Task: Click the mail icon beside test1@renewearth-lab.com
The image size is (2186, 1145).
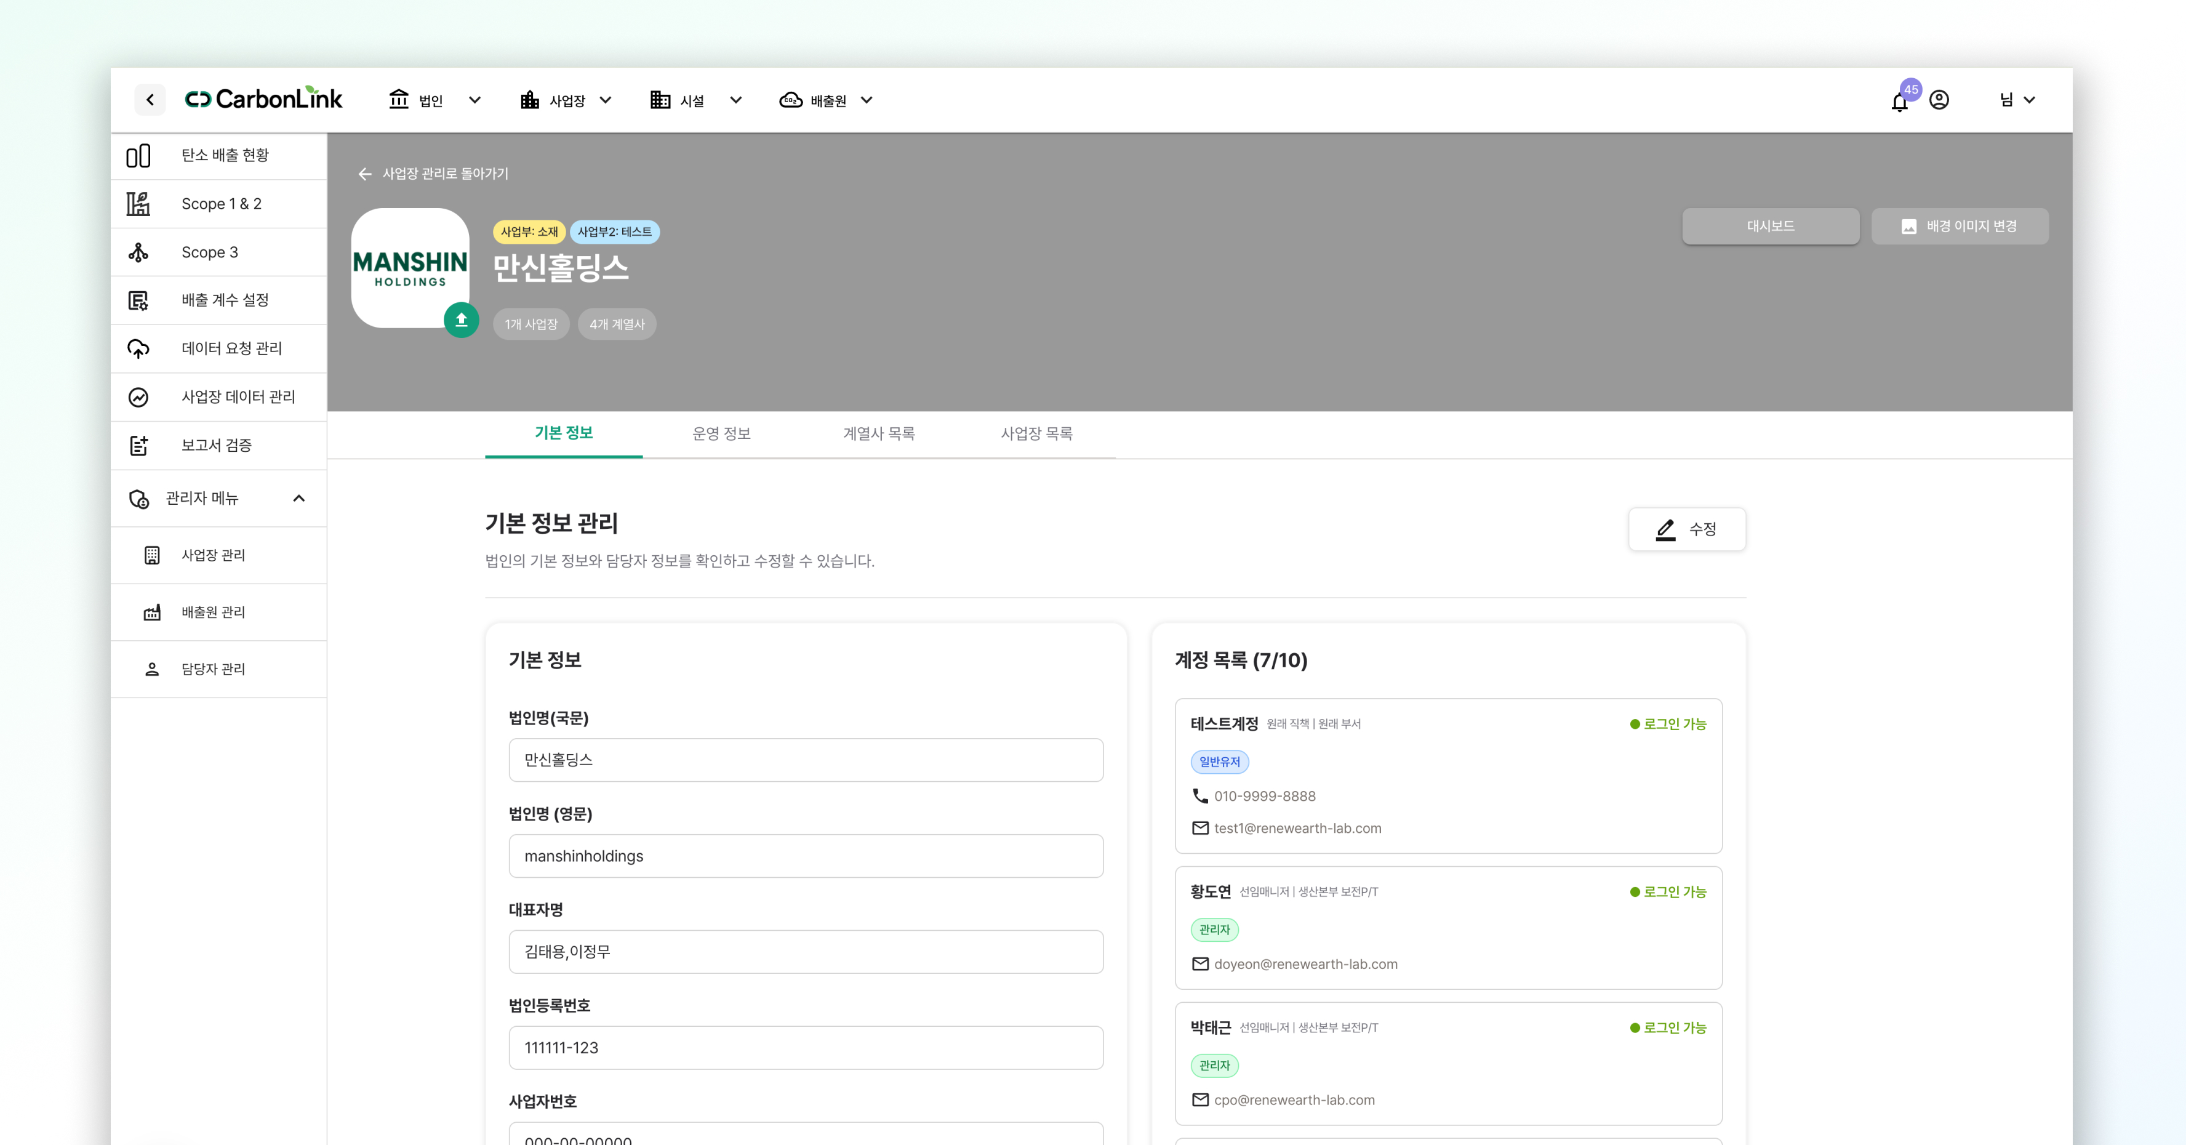Action: coord(1200,827)
